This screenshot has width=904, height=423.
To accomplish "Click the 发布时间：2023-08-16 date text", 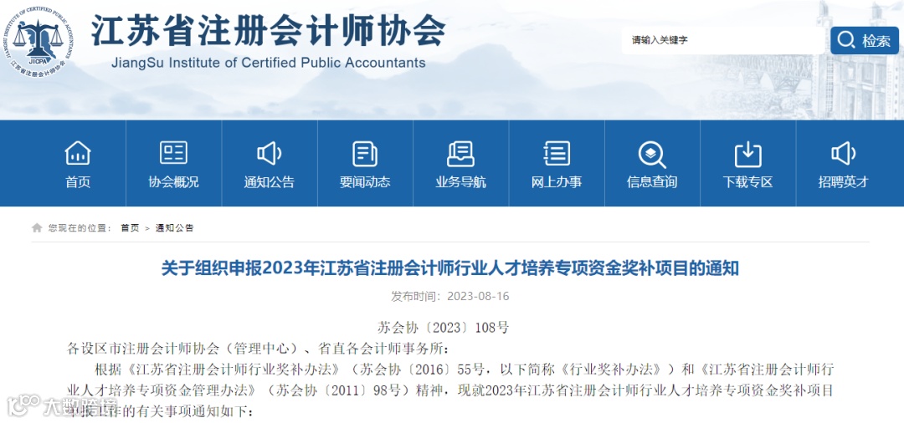I will [x=450, y=297].
